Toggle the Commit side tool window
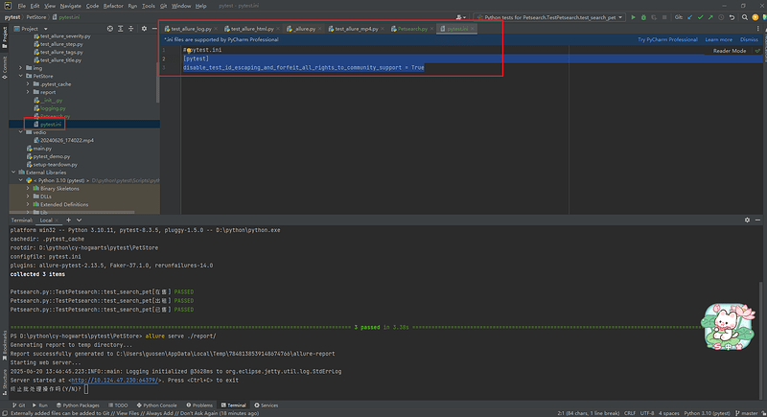767x417 pixels. click(5, 67)
